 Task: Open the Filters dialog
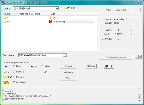69,78
